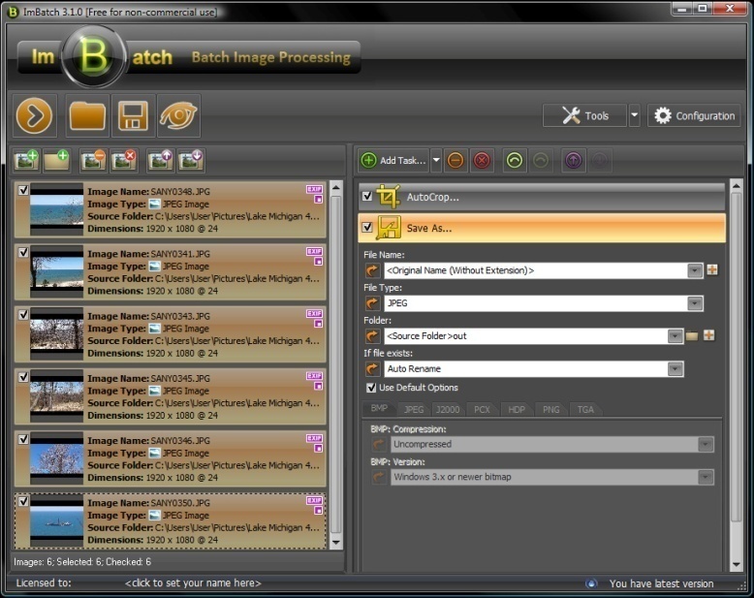Click the folder browse icon beside Folder field

coord(692,336)
